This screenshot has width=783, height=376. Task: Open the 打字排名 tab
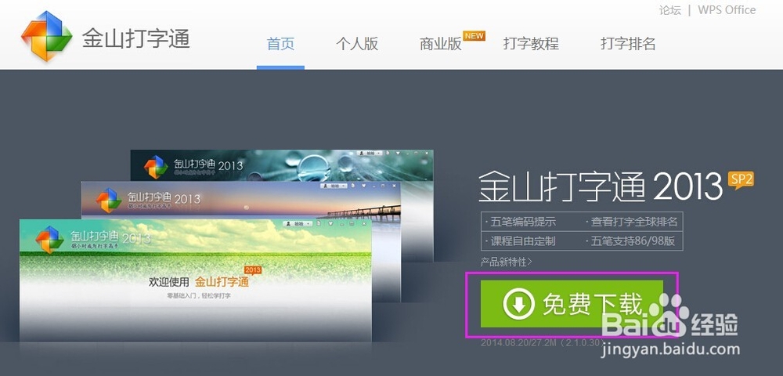pos(628,43)
